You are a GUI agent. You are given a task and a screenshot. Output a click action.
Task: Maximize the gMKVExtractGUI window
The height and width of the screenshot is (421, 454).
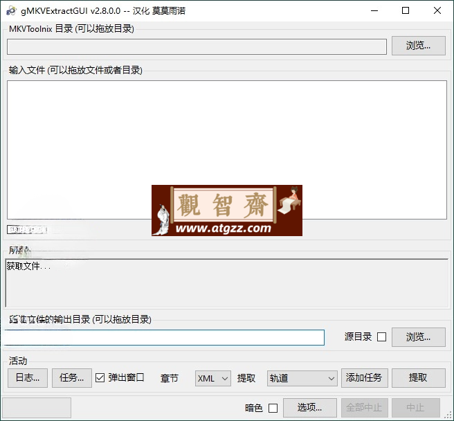[406, 10]
